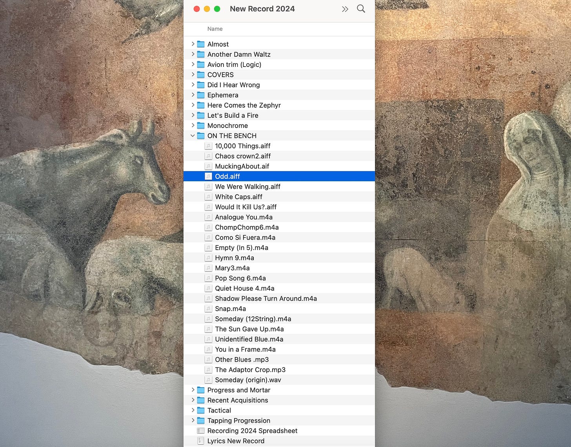Click the audio file icon for Odd.aiff
The image size is (571, 447).
(209, 177)
